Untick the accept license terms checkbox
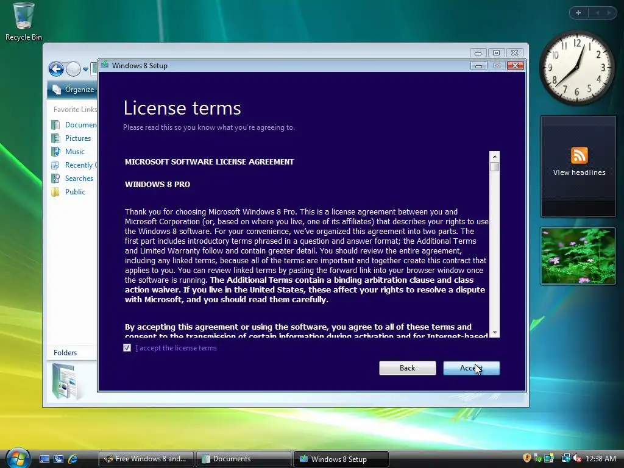624x468 pixels. click(127, 348)
